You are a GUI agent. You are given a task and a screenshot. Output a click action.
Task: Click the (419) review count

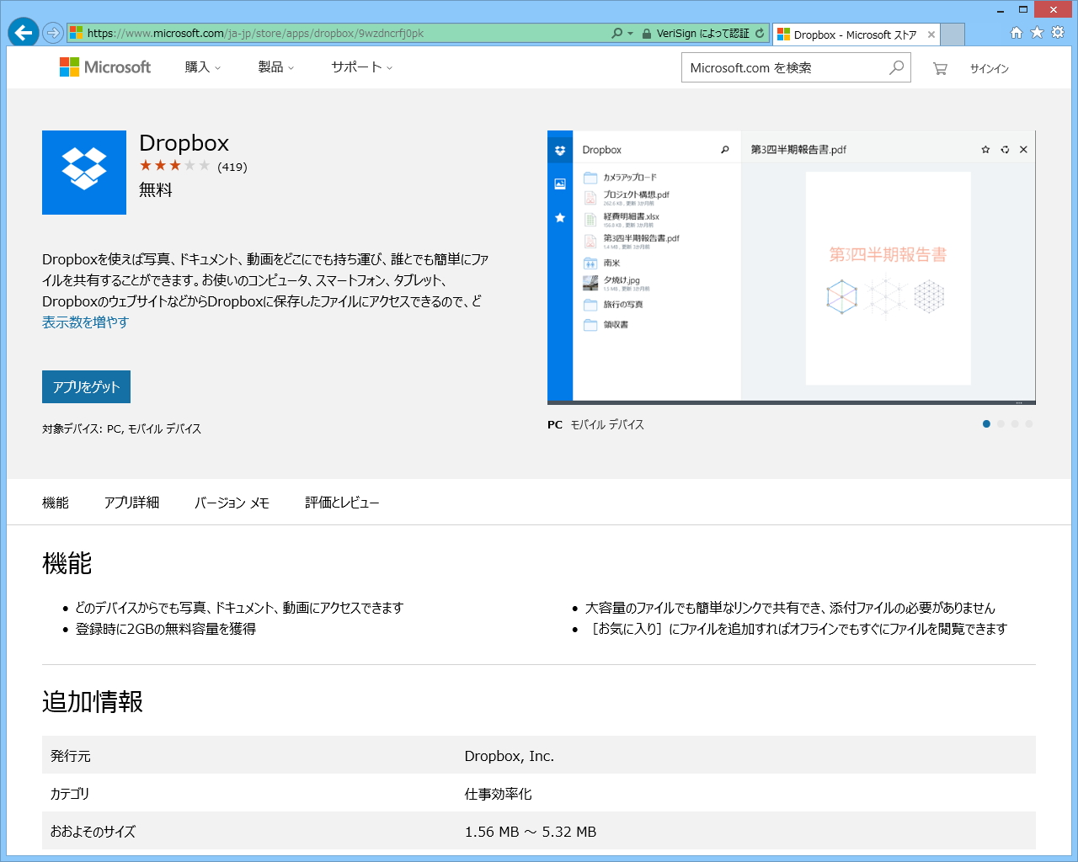232,167
